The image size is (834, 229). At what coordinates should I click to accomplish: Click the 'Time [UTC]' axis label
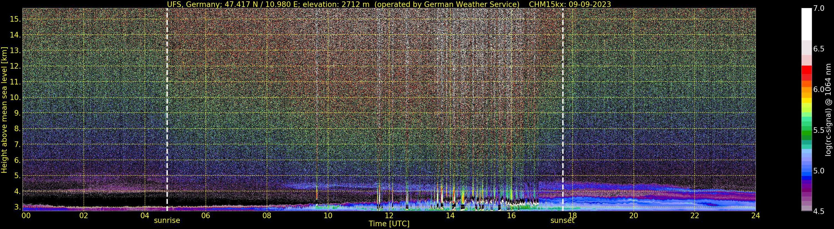[x=389, y=224]
